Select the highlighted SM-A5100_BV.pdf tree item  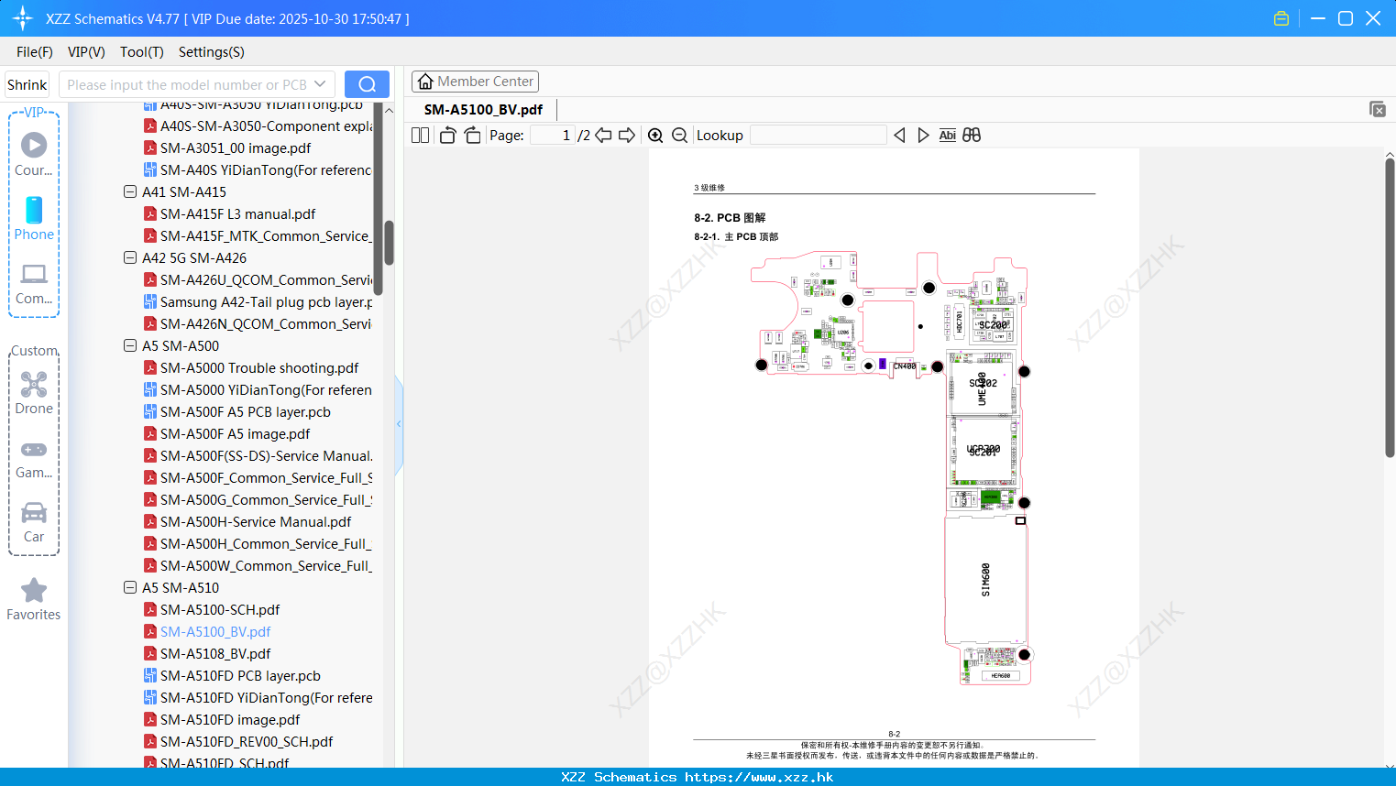pyautogui.click(x=215, y=632)
